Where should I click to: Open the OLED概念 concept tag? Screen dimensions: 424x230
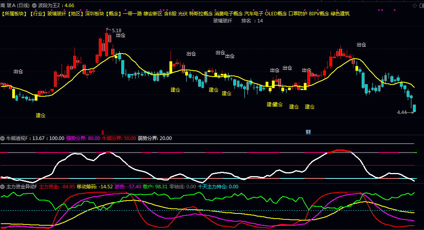[276, 13]
